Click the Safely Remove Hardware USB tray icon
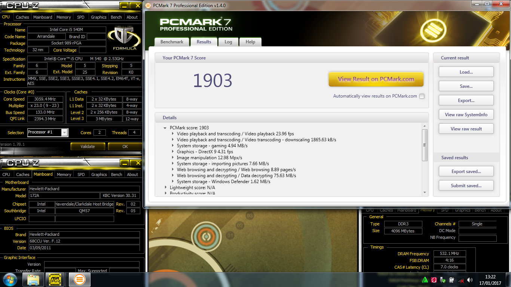The height and width of the screenshot is (287, 511). tap(443, 280)
